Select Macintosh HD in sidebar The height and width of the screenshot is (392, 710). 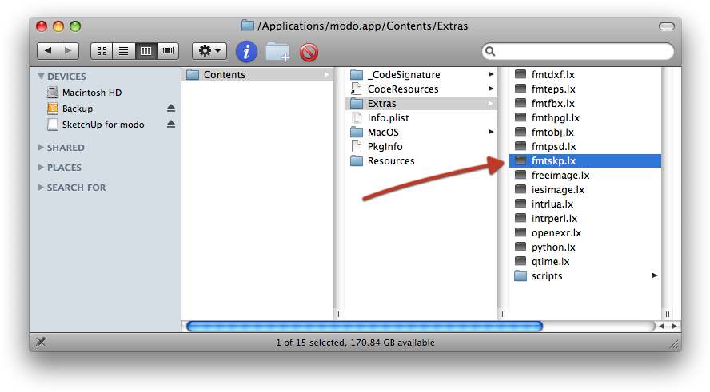[92, 93]
